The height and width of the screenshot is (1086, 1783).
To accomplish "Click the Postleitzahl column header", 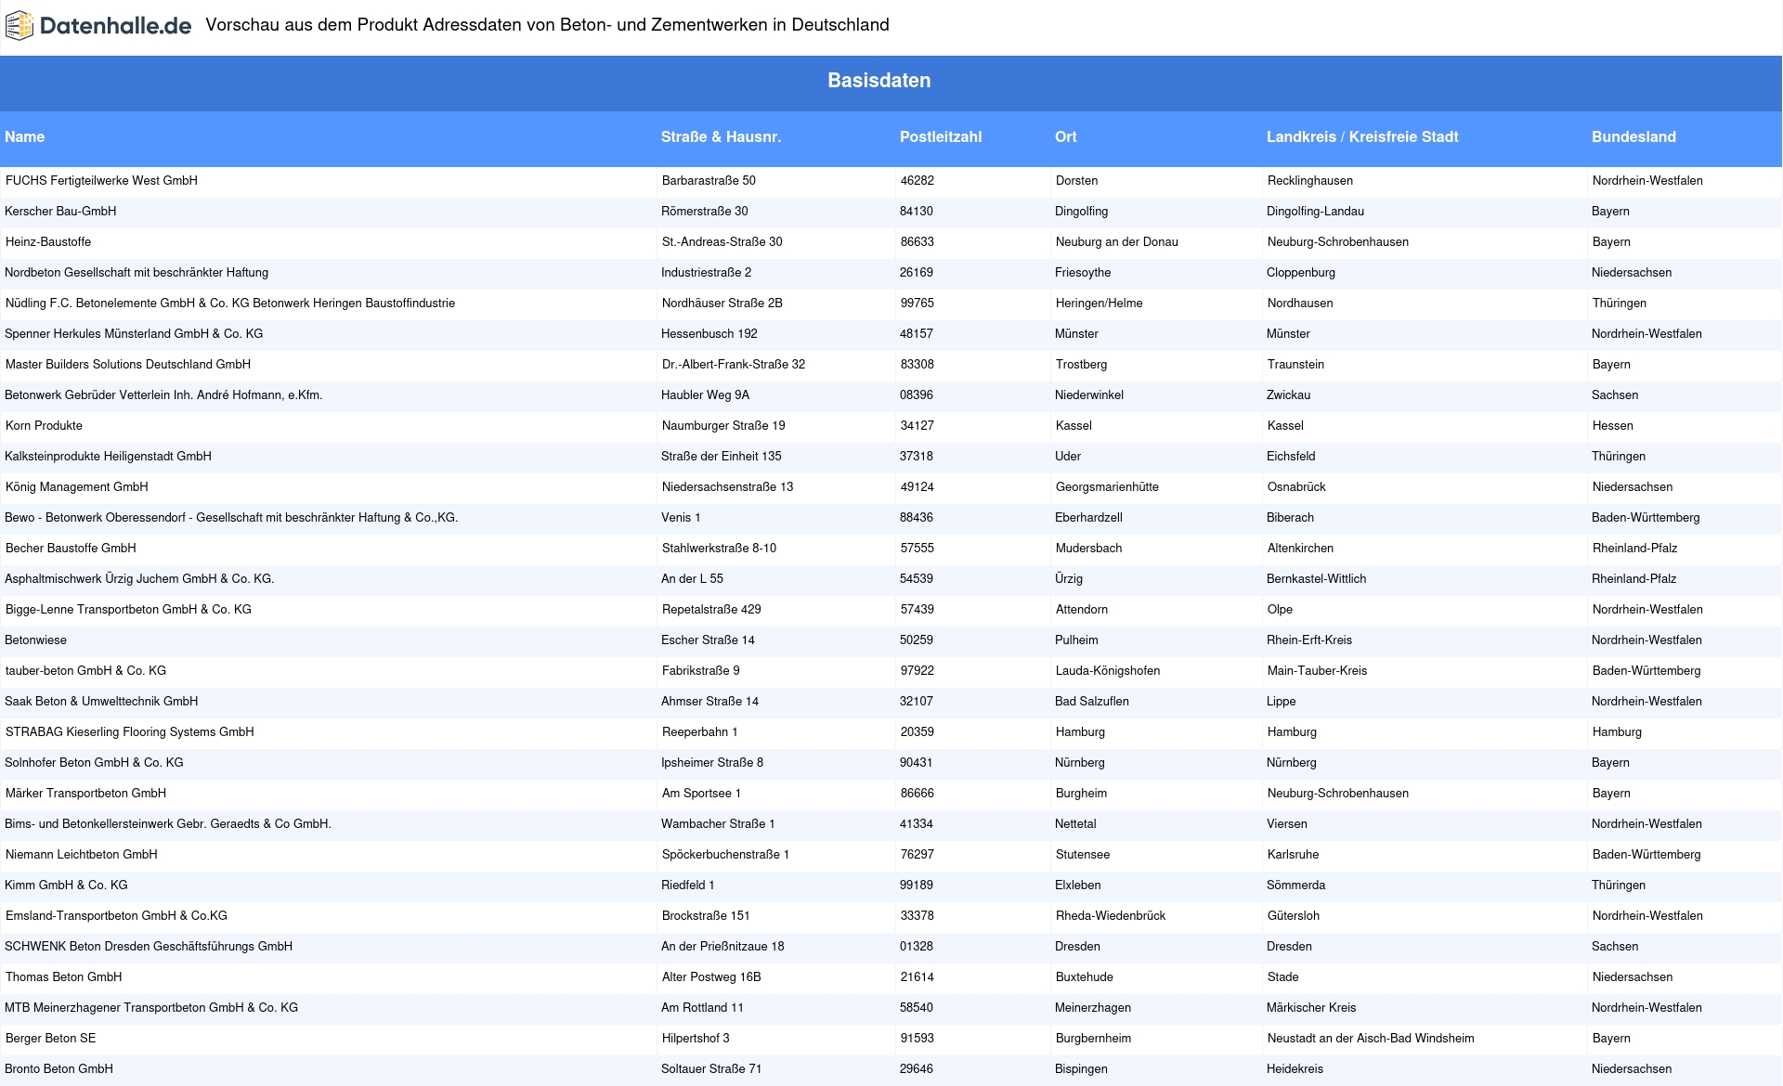I will (940, 136).
